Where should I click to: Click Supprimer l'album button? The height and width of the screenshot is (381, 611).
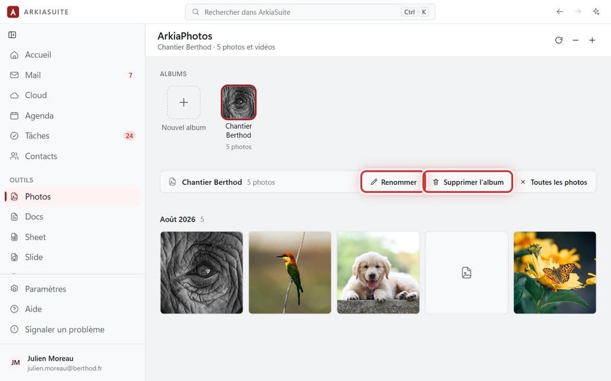click(468, 182)
